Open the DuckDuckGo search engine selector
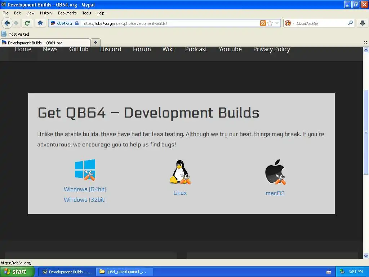 [x=289, y=23]
